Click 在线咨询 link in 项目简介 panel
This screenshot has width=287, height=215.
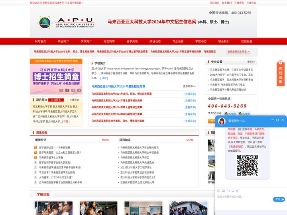[74, 100]
